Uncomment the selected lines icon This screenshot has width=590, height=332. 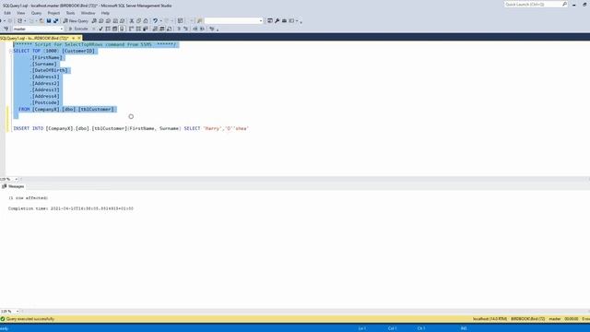185,29
